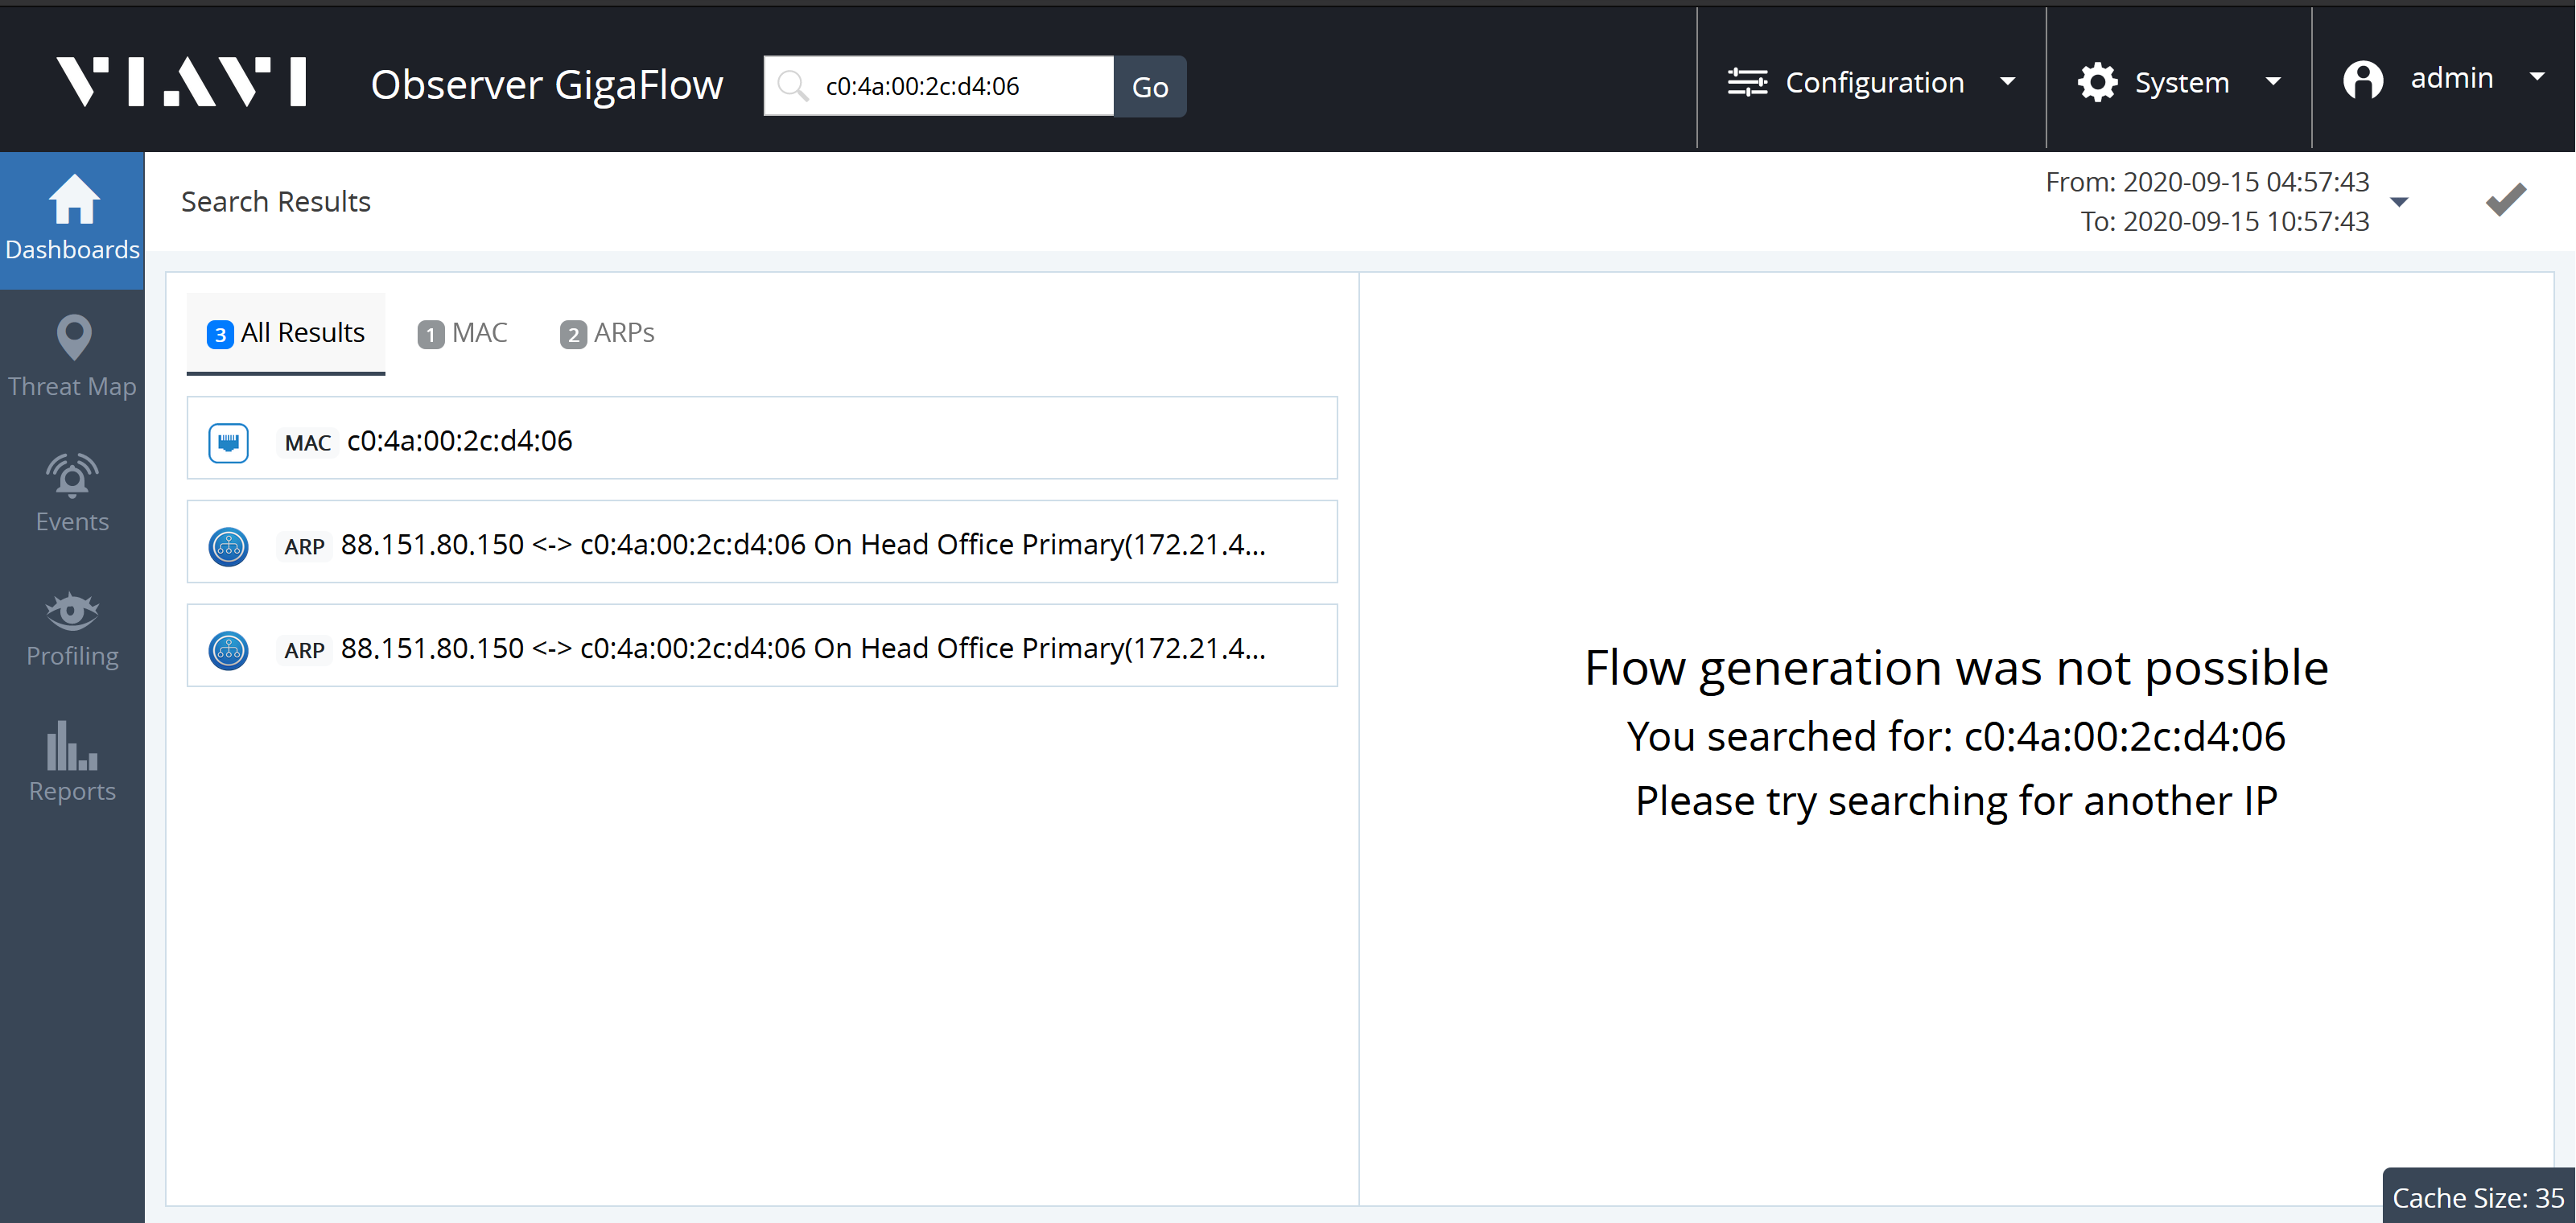This screenshot has width=2576, height=1223.
Task: Open Threat Map from sidebar
Action: pos(72,356)
